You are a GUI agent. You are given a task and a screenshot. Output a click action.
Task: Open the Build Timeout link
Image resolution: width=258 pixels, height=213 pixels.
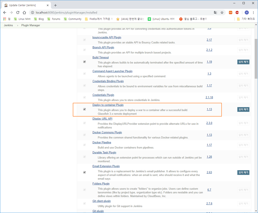(101, 58)
